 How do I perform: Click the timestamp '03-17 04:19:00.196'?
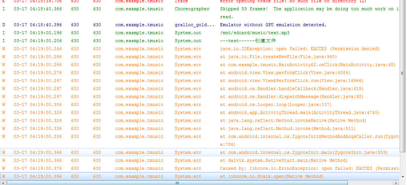[38, 33]
